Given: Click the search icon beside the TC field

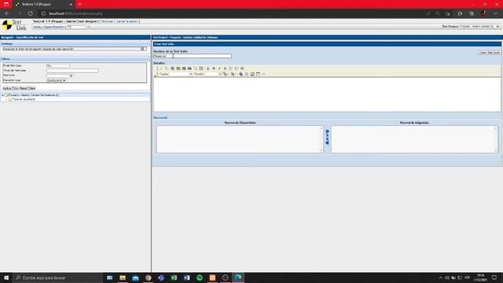Looking at the screenshot, I should point(89,27).
